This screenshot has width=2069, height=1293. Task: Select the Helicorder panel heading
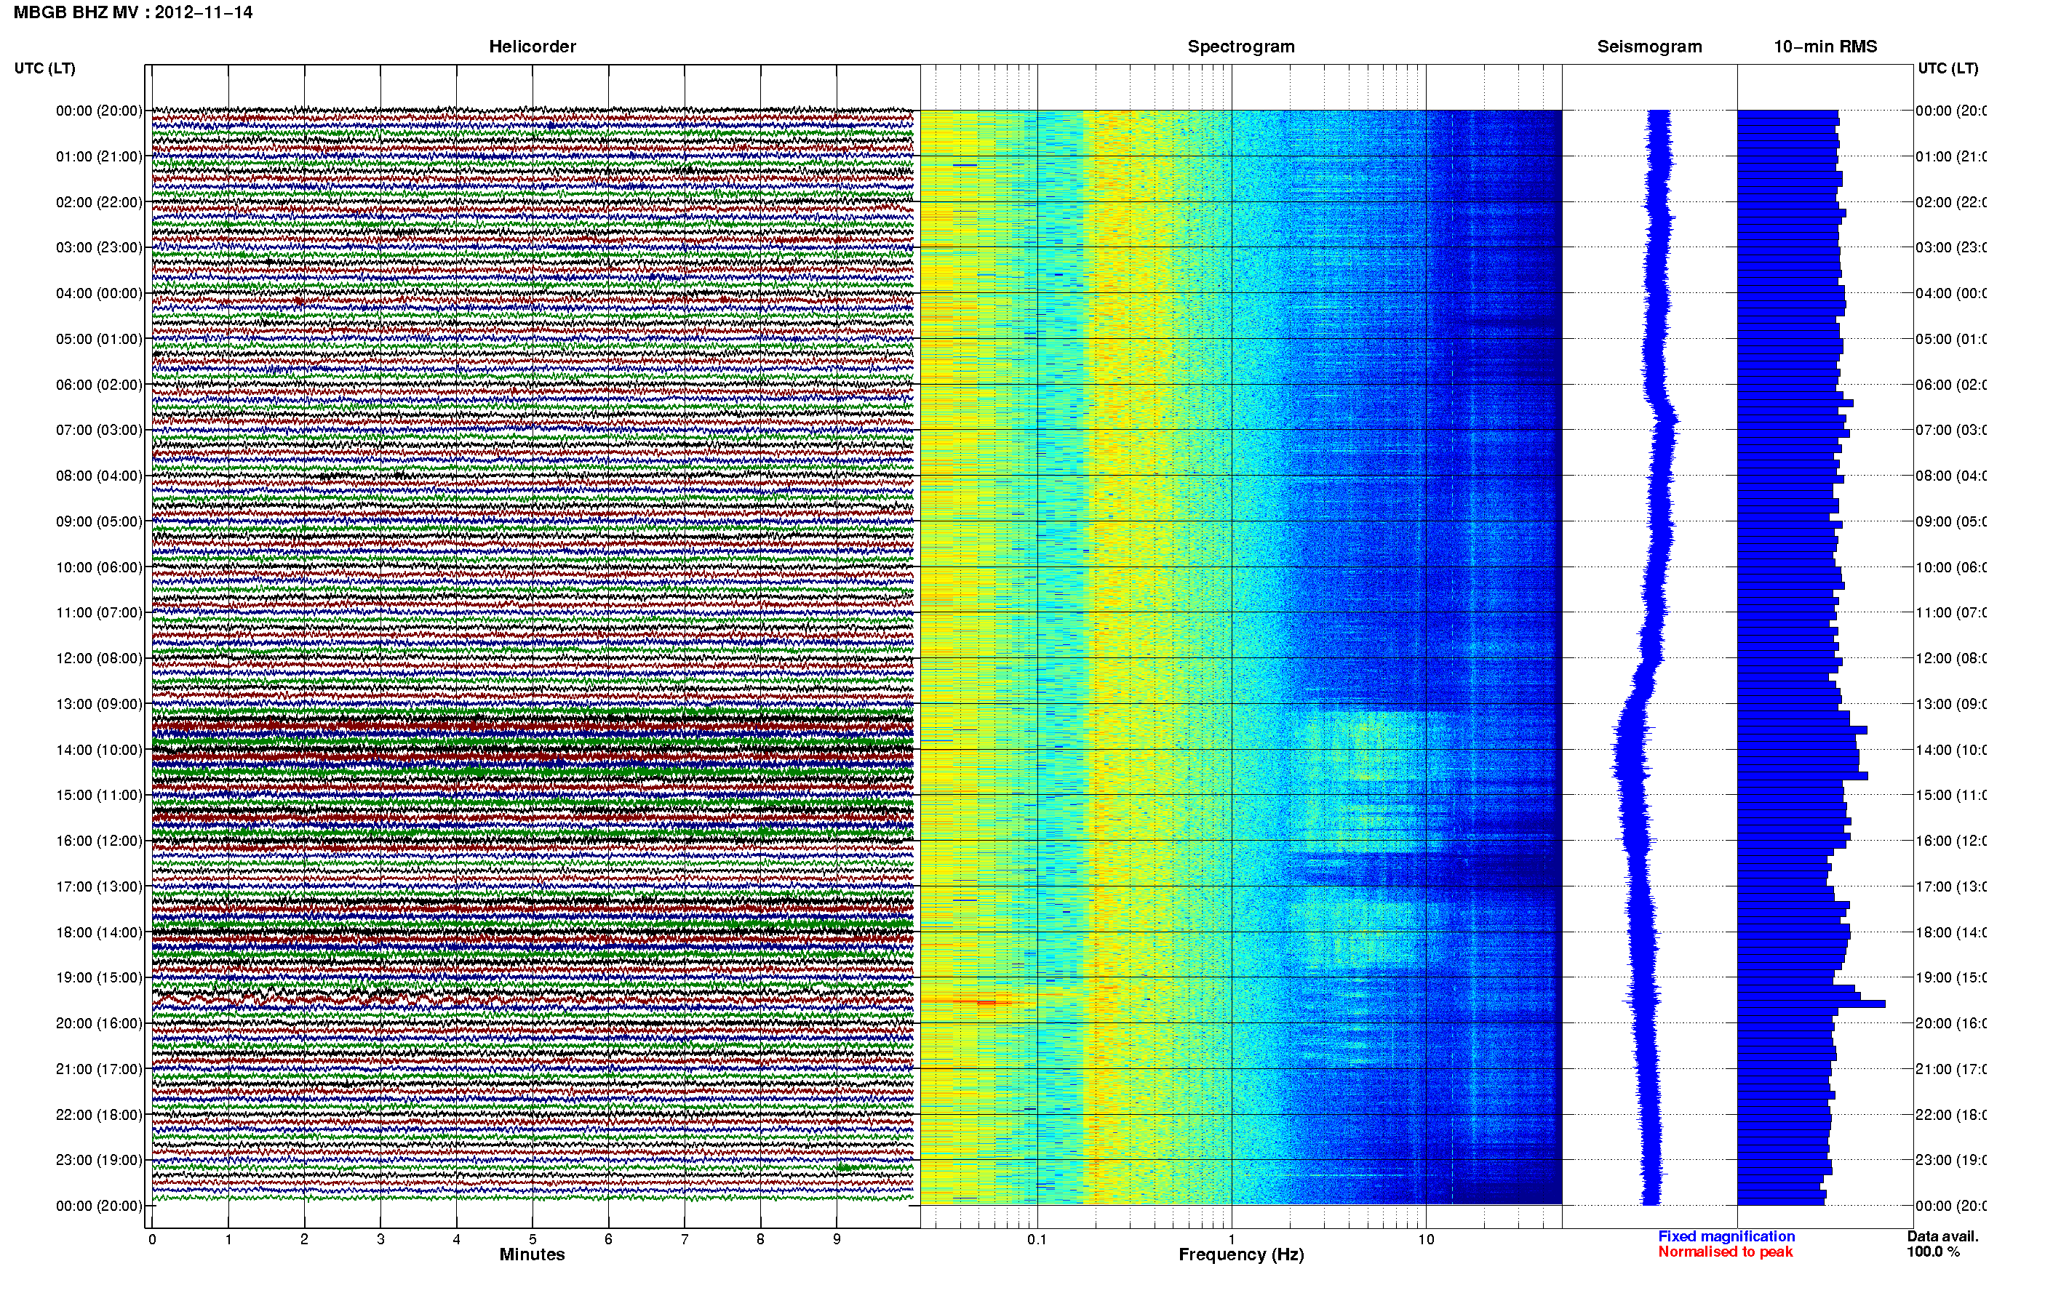tap(532, 47)
